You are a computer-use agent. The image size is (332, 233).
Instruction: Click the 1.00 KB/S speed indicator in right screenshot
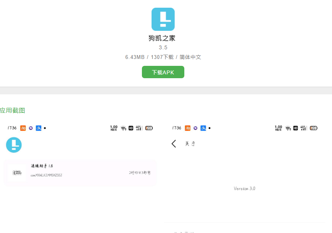278,128
